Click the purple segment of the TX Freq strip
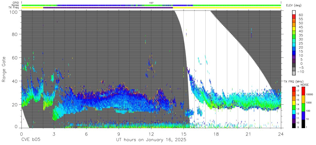This screenshot has height=145, width=316. click(108, 8)
